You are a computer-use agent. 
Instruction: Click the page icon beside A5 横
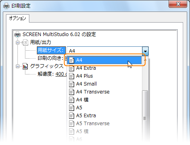pyautogui.click(x=71, y=132)
